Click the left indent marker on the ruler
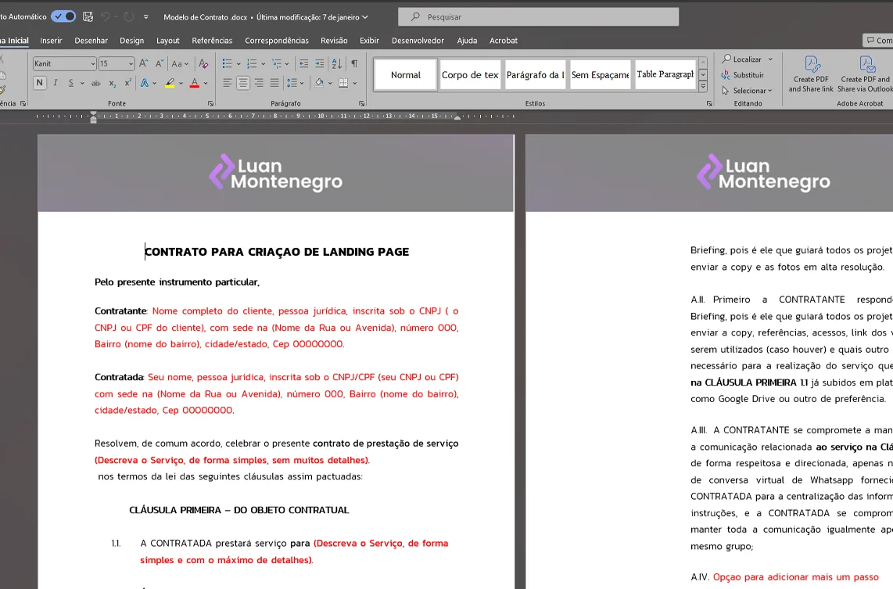The height and width of the screenshot is (589, 893). [93, 117]
